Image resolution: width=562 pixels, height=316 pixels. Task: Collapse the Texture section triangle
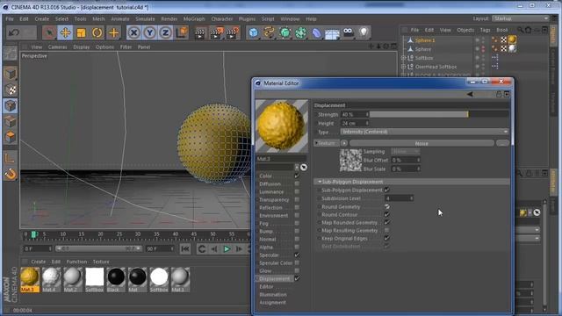316,143
